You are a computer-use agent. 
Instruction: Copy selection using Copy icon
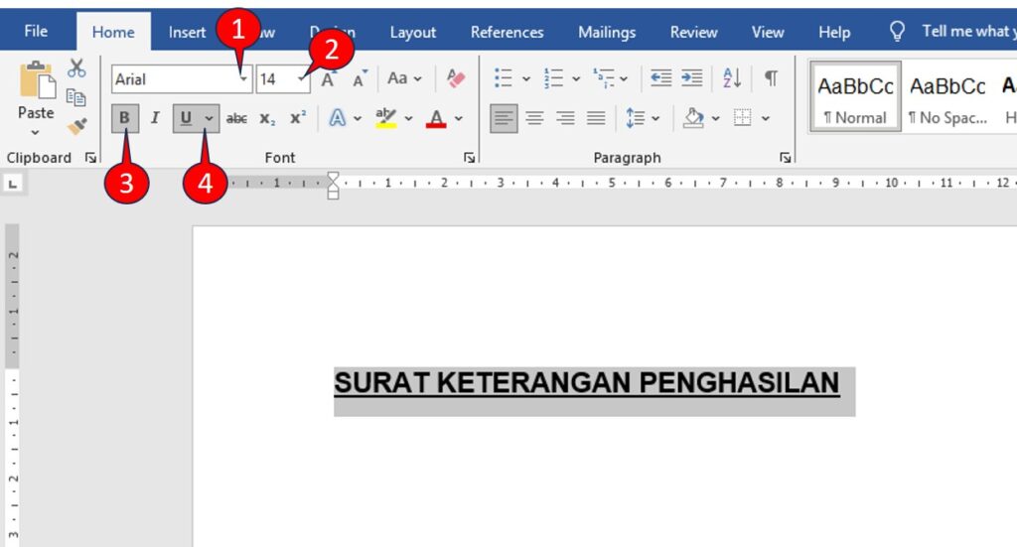(x=76, y=97)
